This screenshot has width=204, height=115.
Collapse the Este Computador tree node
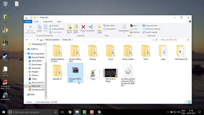(x=25, y=54)
